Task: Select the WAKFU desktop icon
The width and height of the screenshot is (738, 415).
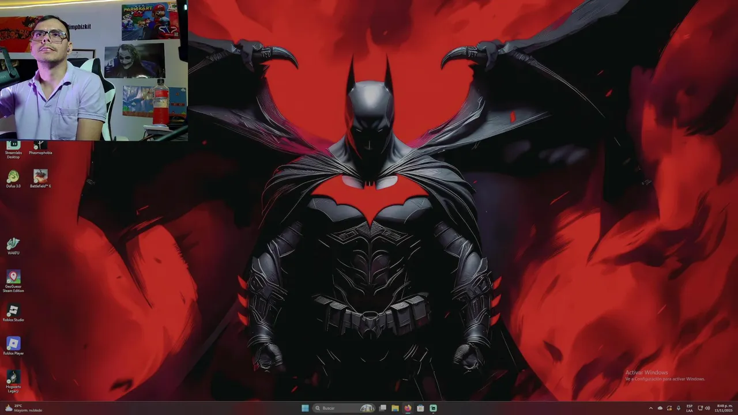Action: [13, 246]
